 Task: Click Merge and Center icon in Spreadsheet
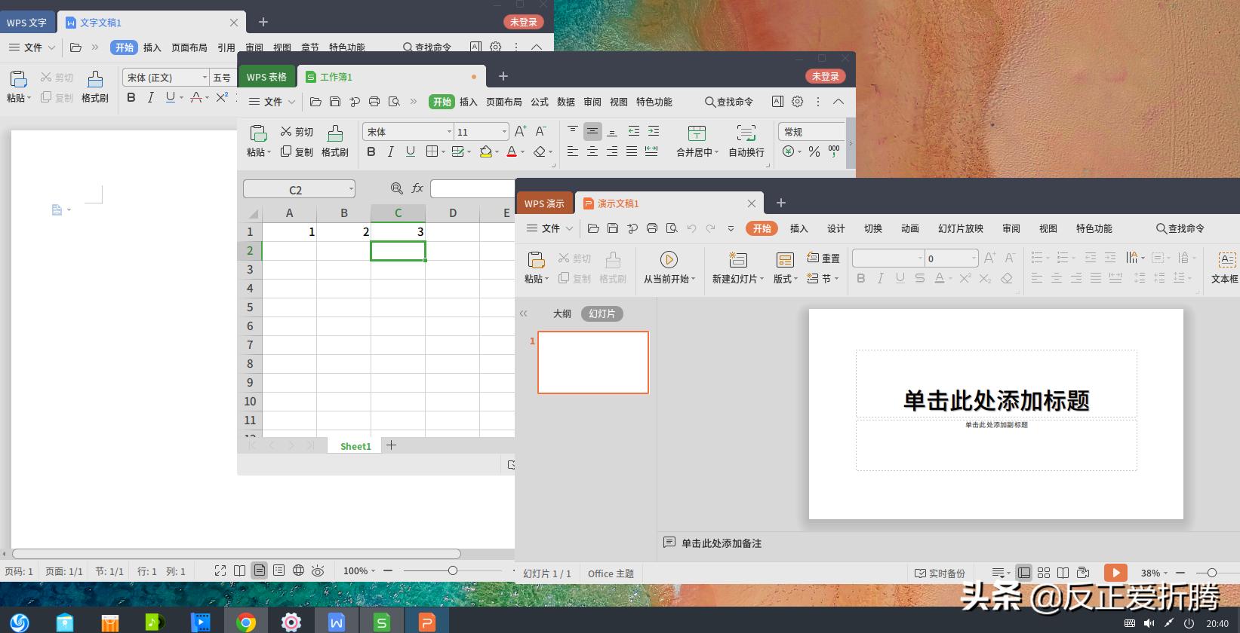tap(697, 133)
